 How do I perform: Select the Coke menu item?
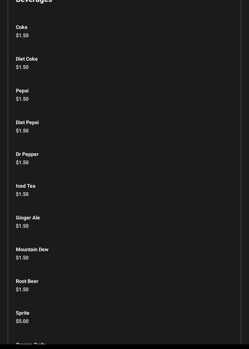[x=22, y=27]
